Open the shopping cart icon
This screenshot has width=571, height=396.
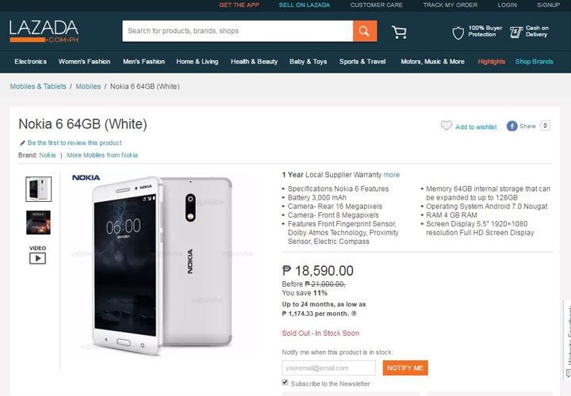399,32
